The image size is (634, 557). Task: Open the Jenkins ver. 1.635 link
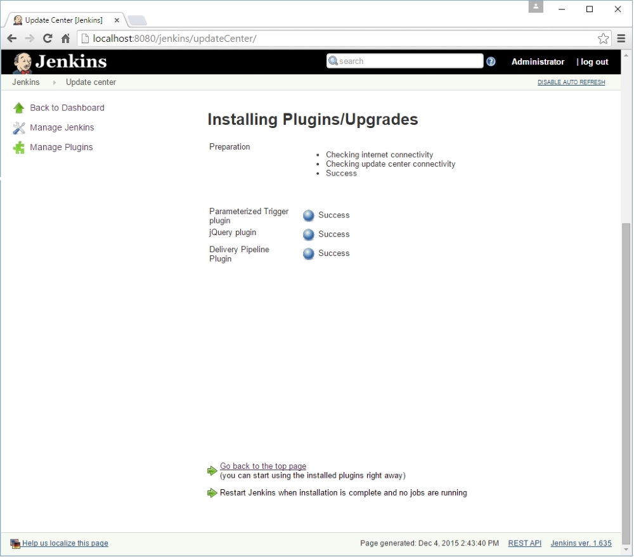pyautogui.click(x=581, y=543)
